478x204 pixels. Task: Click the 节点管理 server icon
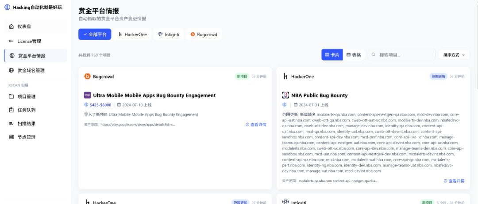point(11,137)
